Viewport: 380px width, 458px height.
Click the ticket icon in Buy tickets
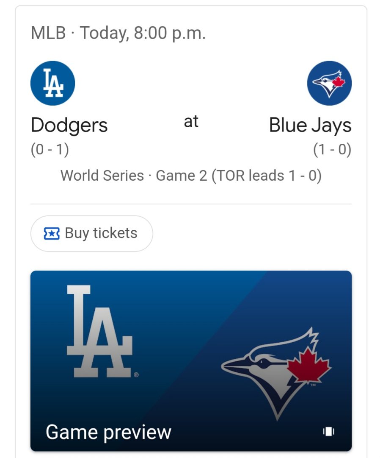coord(52,234)
